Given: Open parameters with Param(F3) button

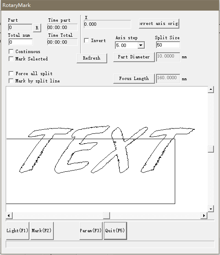Looking at the screenshot, I should (91, 231).
